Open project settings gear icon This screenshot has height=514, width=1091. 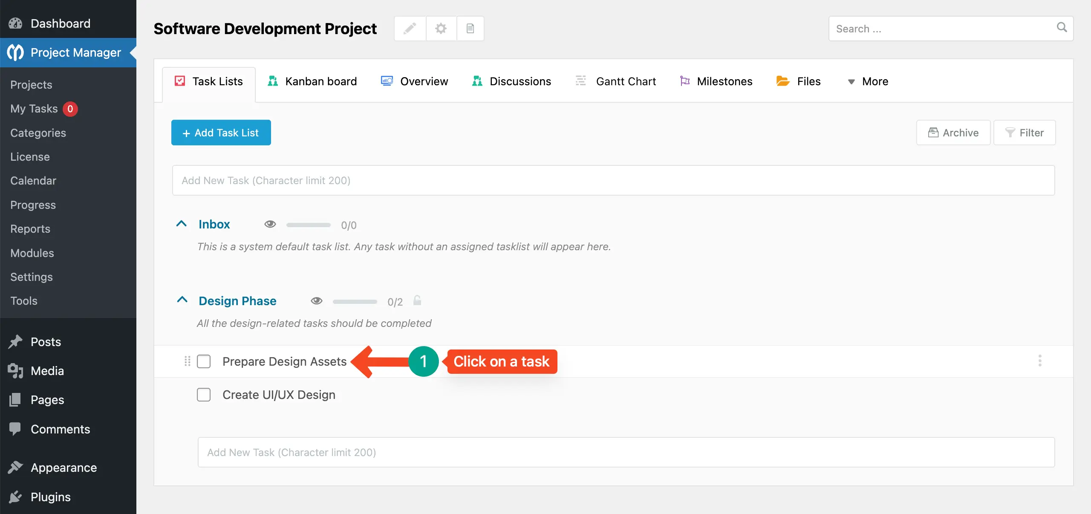[x=440, y=29]
